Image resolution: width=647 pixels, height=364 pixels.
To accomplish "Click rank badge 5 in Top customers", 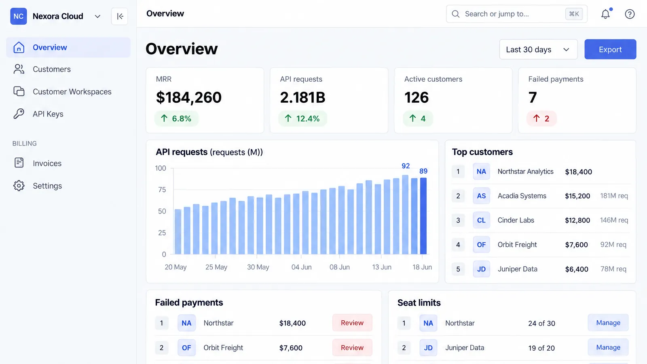I will [458, 269].
